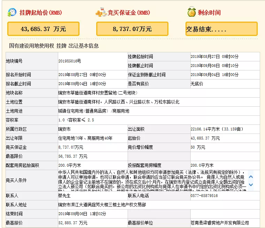Screen dimensions: 265x228
Task: Click the coins icon beside 竞买保证金
Action: 101,13
